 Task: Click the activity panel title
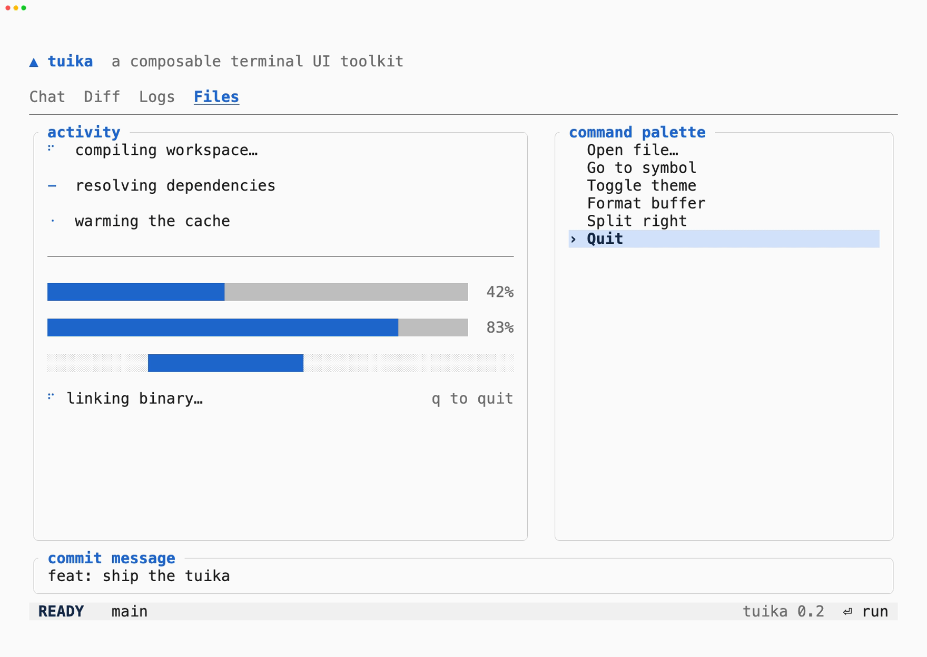point(84,132)
